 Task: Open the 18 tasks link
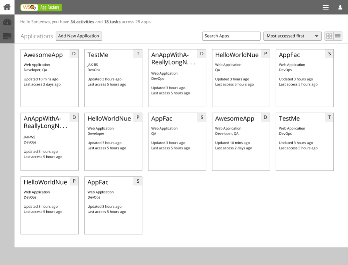pos(112,22)
